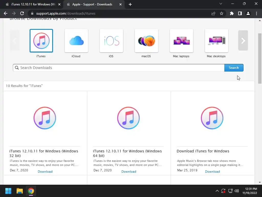Open a new browser tab
The width and height of the screenshot is (262, 197).
(x=130, y=5)
